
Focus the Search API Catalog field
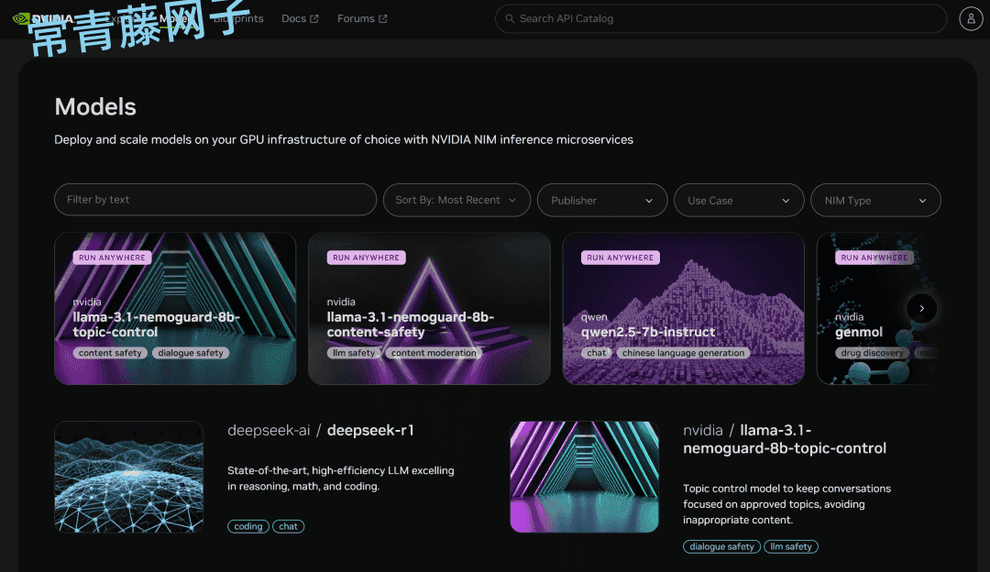[x=721, y=19]
